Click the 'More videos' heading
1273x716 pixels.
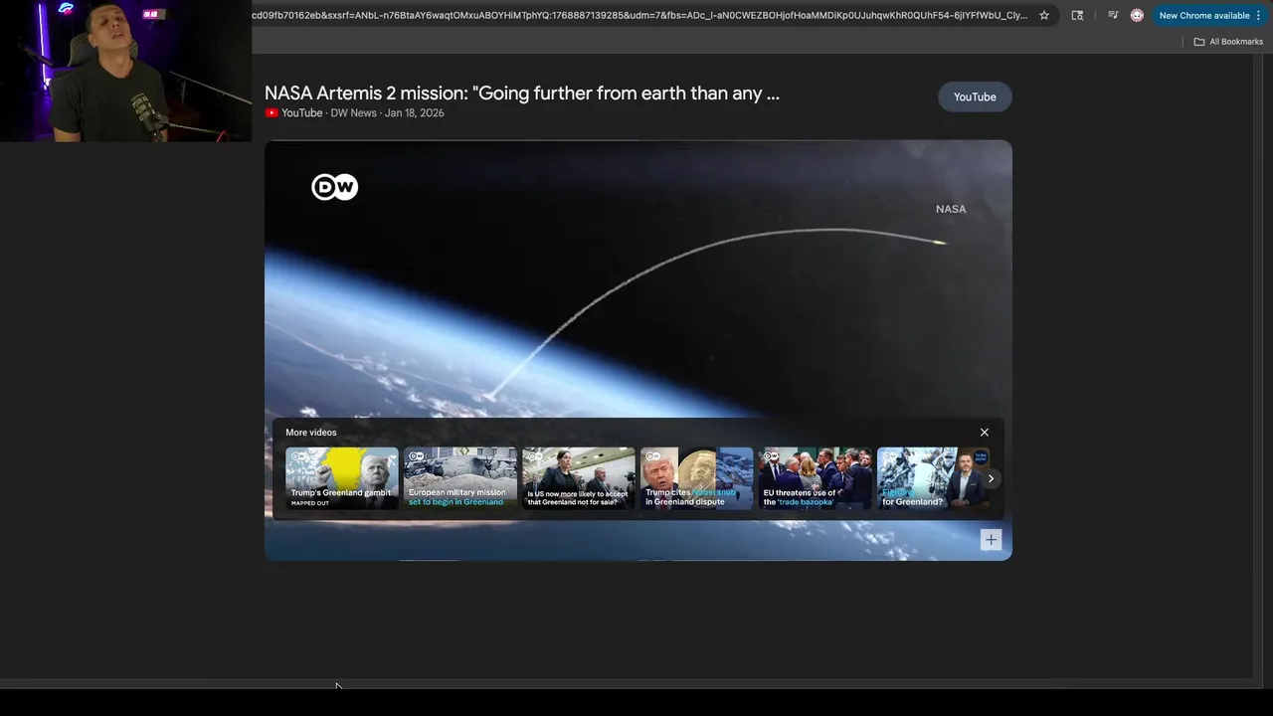coord(311,433)
